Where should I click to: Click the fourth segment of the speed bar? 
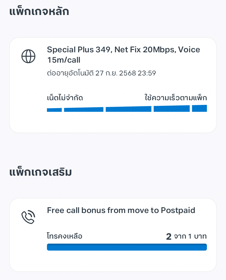(x=172, y=109)
